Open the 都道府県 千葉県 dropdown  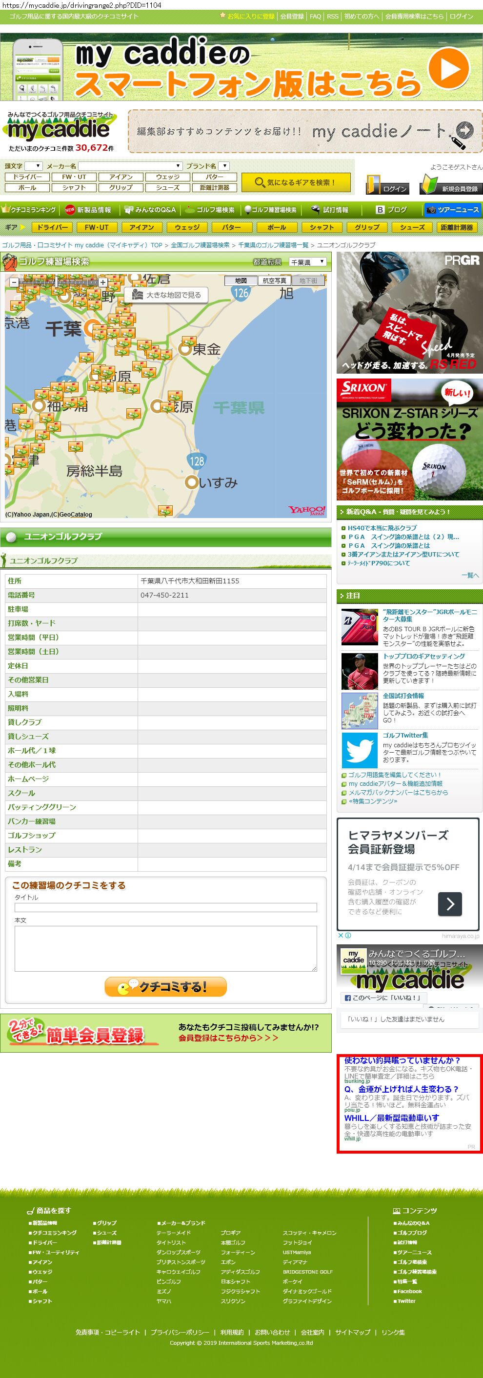[307, 262]
